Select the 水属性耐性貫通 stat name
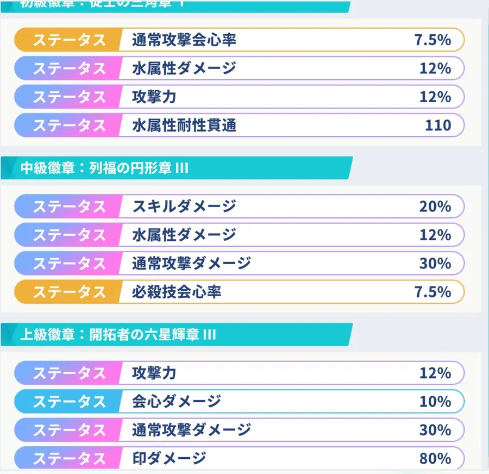 [x=184, y=126]
